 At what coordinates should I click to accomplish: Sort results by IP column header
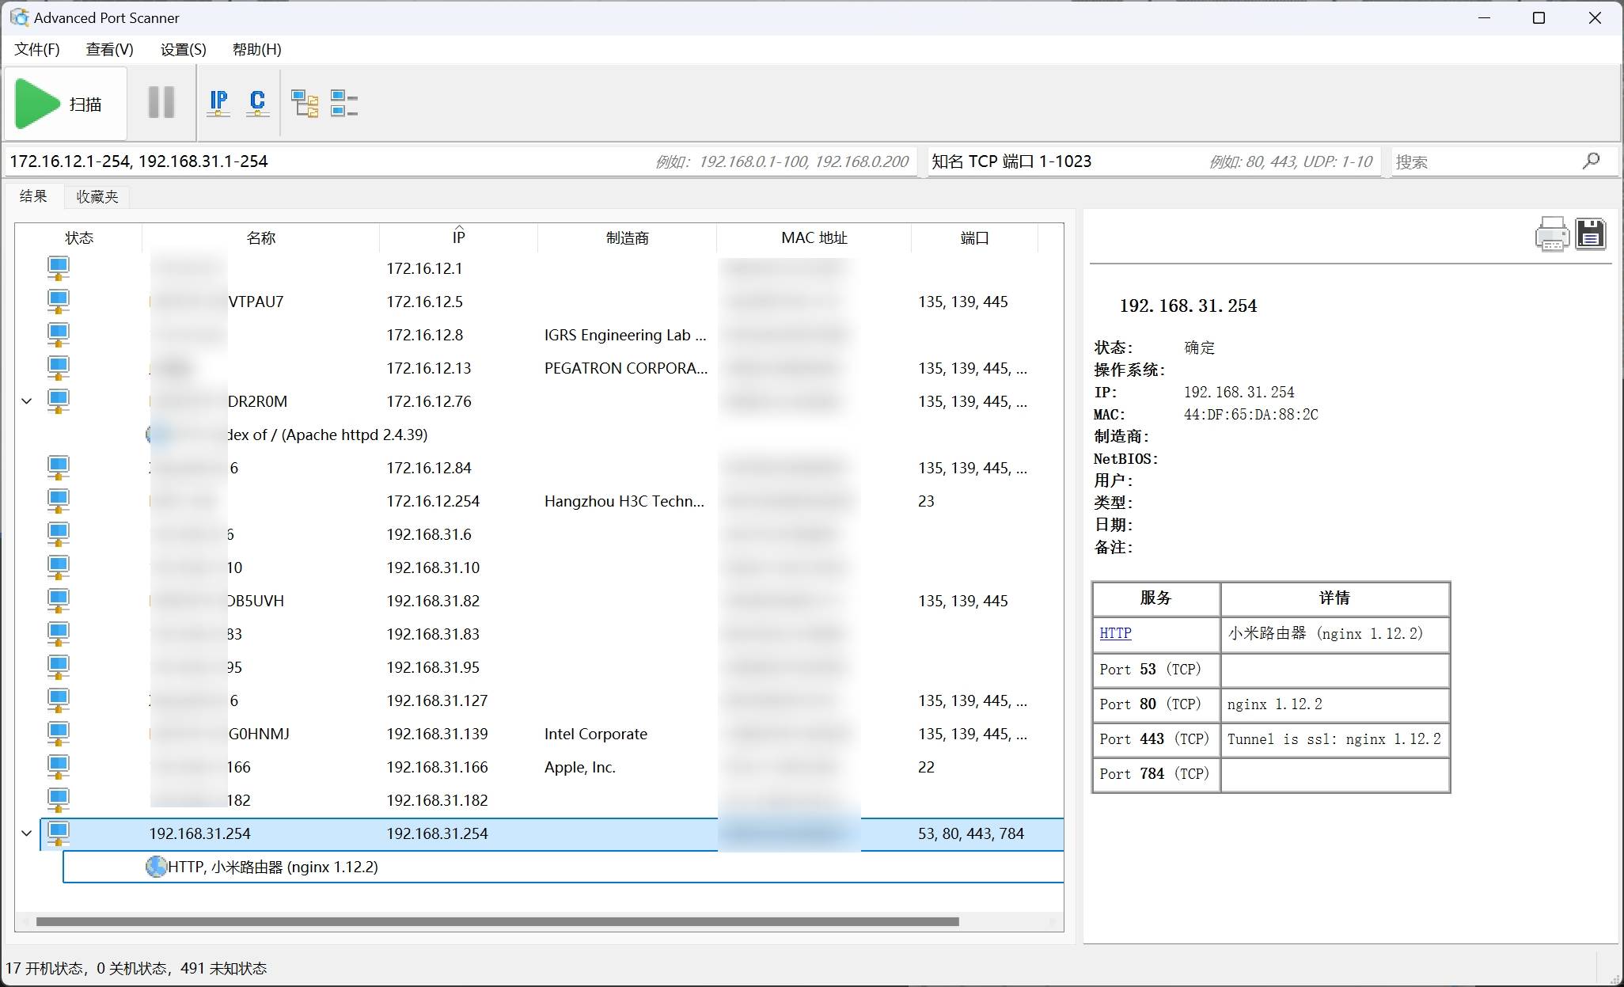pos(458,237)
